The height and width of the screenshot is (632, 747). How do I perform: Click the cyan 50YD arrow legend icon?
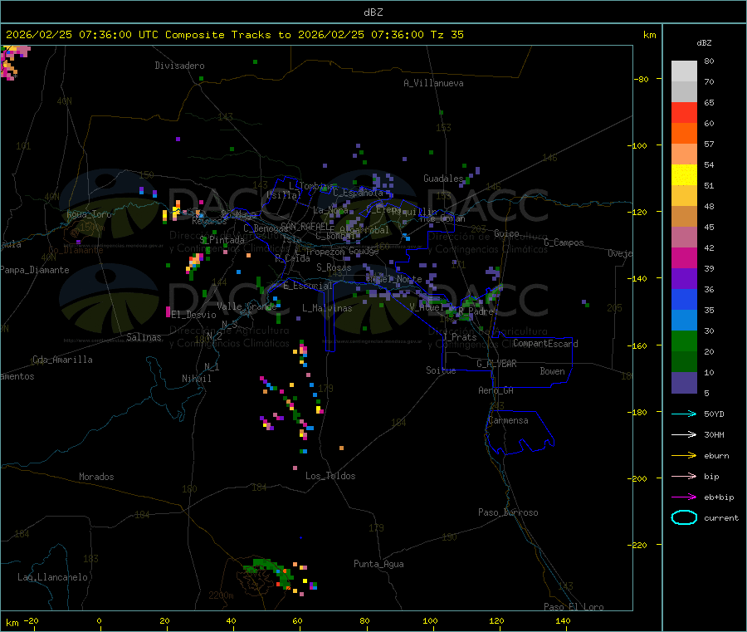684,414
